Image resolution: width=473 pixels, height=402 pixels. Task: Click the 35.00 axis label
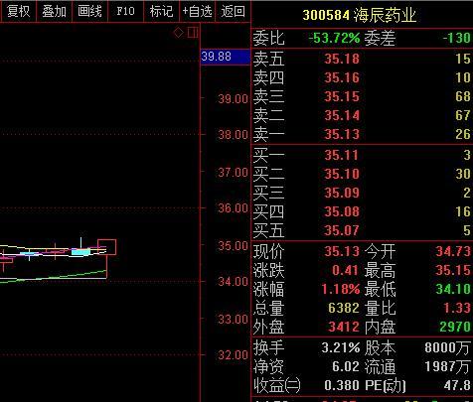click(233, 246)
